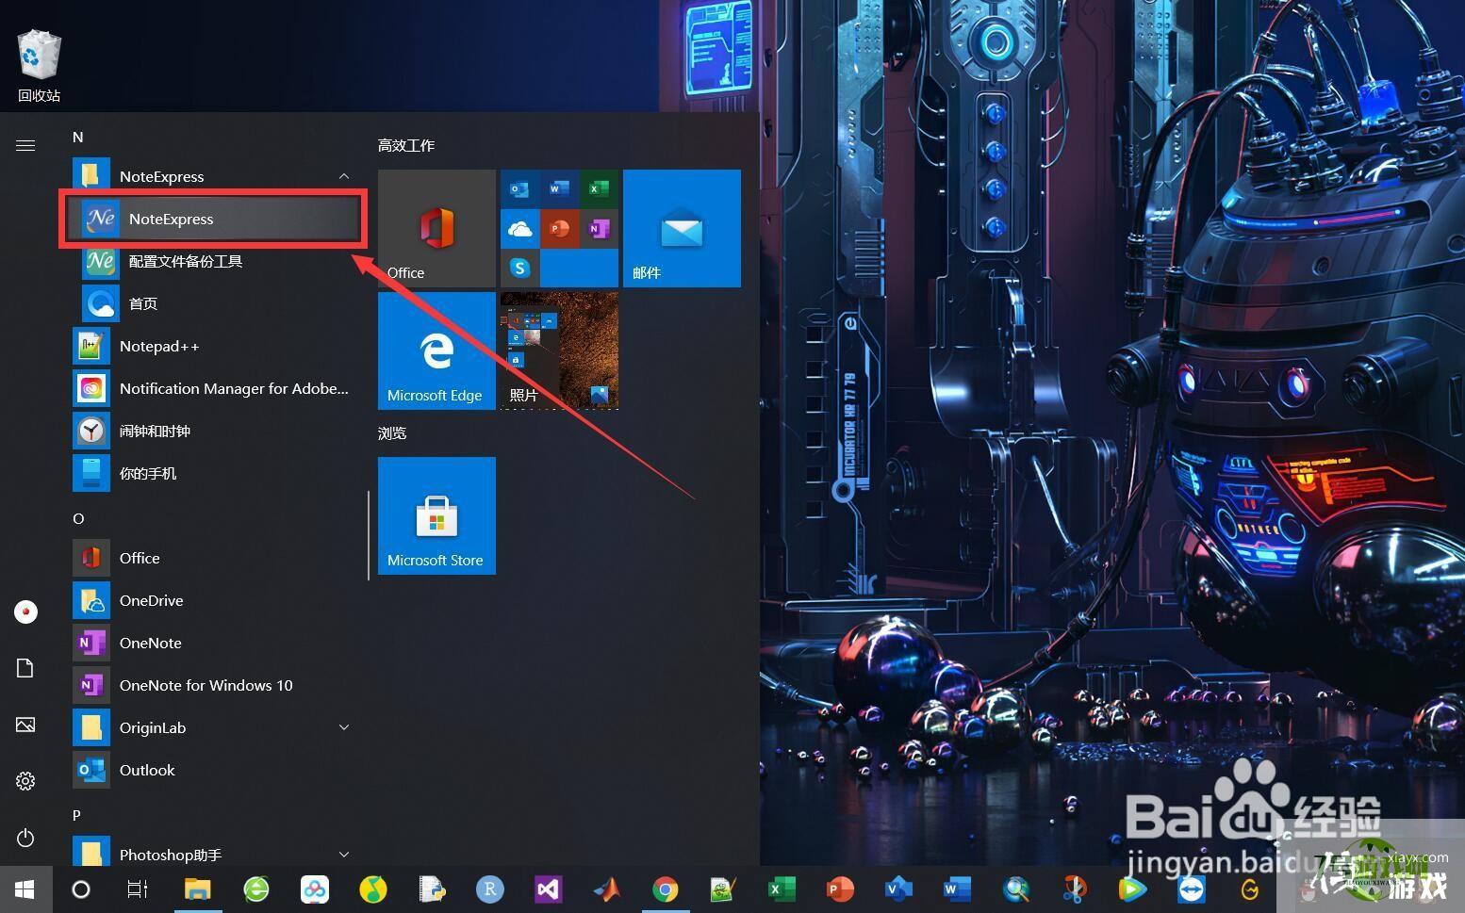Select the 回收站 desktop icon
Screen dimensions: 1465x913
(x=39, y=66)
